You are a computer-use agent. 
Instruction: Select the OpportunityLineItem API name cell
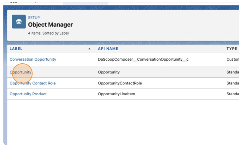coord(116,94)
